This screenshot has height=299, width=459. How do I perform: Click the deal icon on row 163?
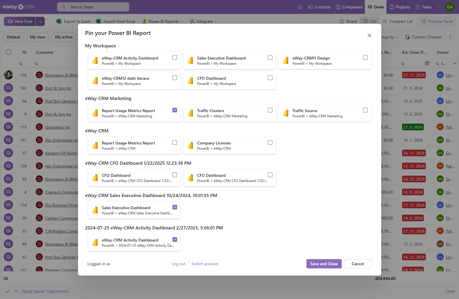point(8,88)
